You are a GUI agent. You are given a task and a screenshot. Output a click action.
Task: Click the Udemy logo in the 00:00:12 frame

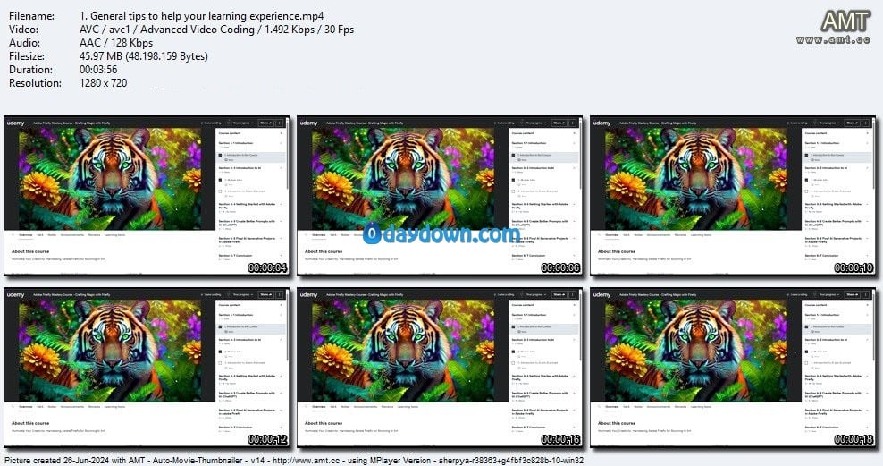16,294
